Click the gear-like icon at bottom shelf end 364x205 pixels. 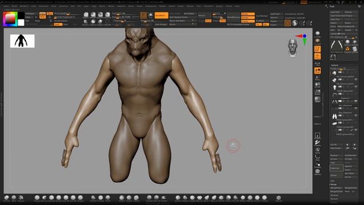(279, 198)
